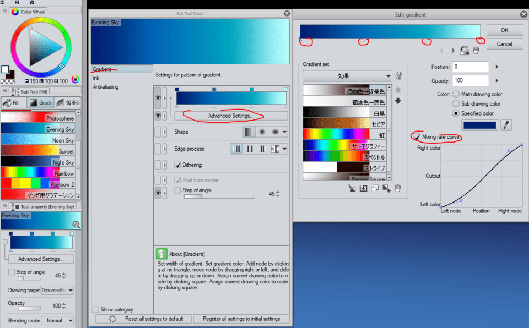
Task: Select the Sub drawing color radio button
Action: pos(456,104)
